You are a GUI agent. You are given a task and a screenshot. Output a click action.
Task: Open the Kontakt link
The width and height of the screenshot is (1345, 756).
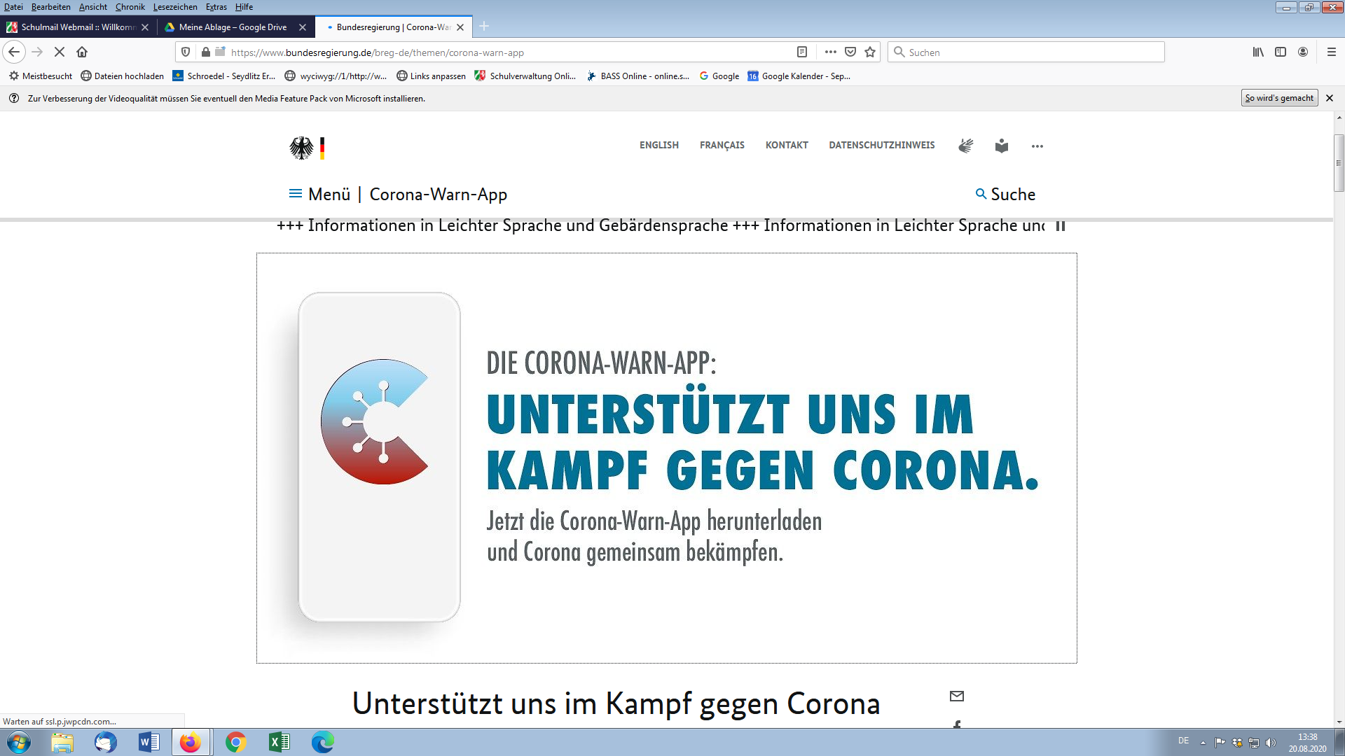click(787, 146)
